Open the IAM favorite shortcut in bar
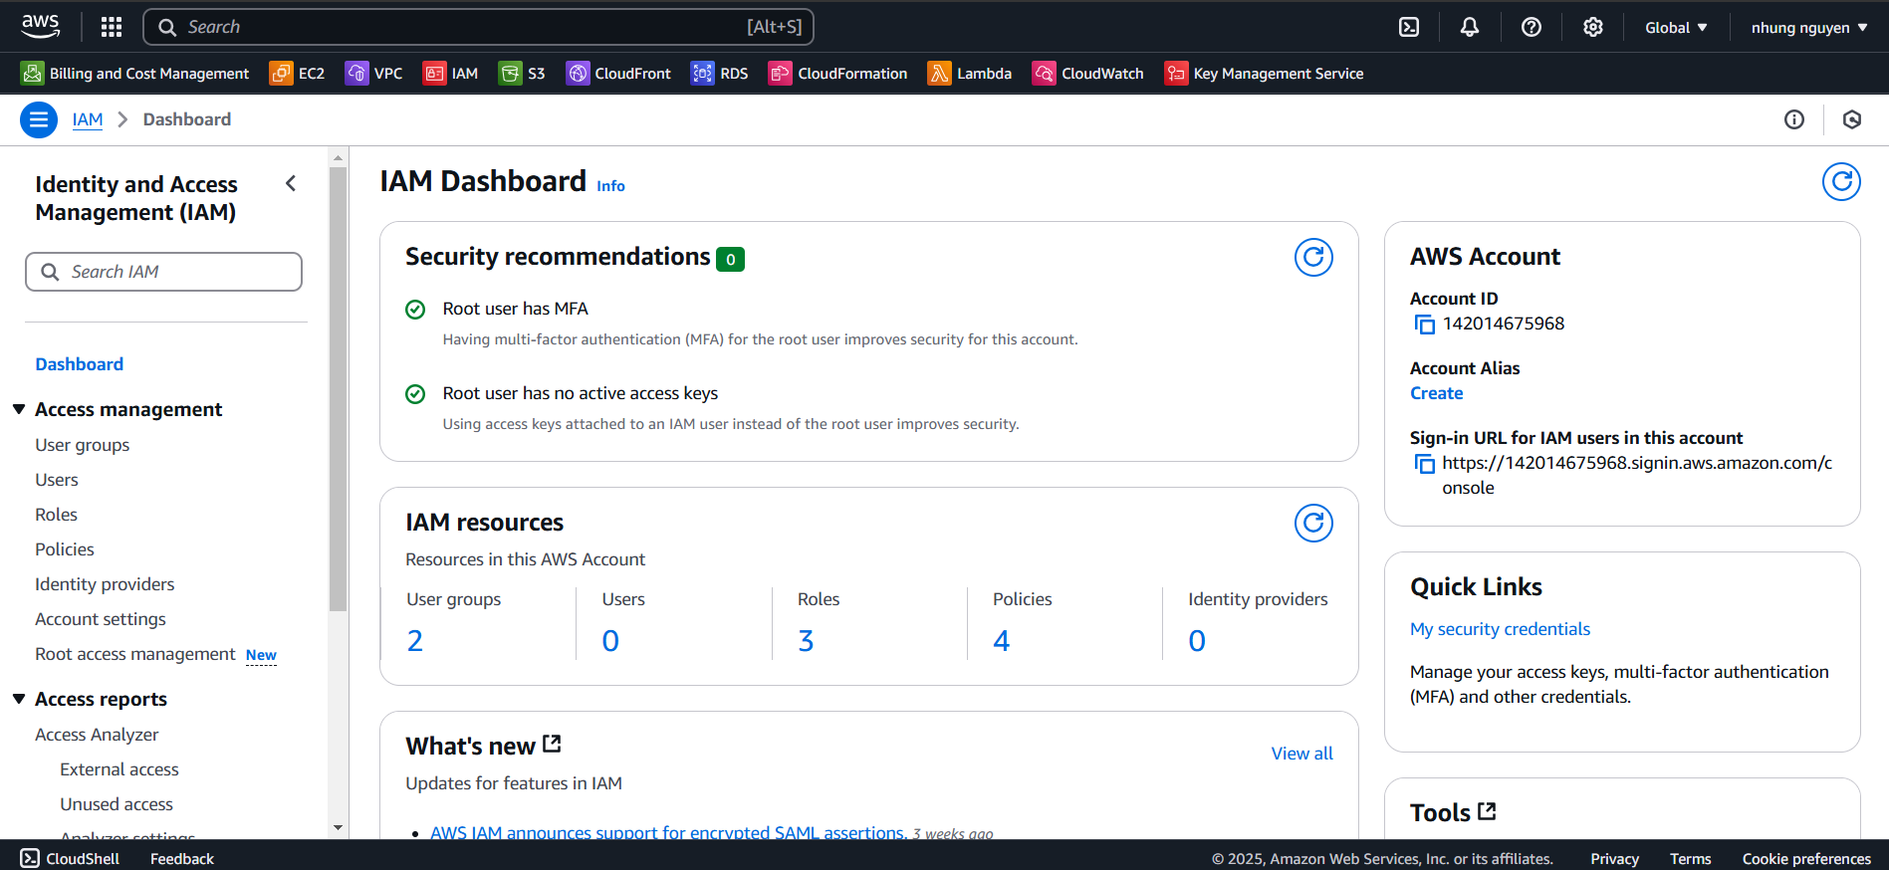The image size is (1889, 870). (x=450, y=74)
